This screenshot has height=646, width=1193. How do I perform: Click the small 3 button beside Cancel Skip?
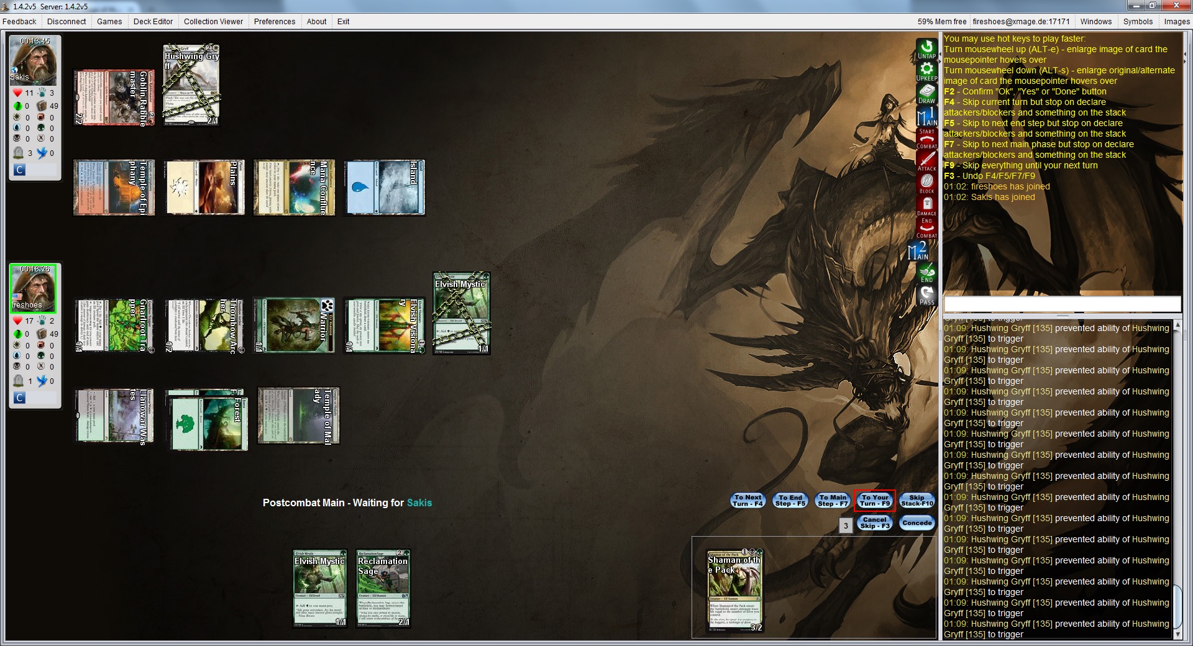[x=846, y=525]
